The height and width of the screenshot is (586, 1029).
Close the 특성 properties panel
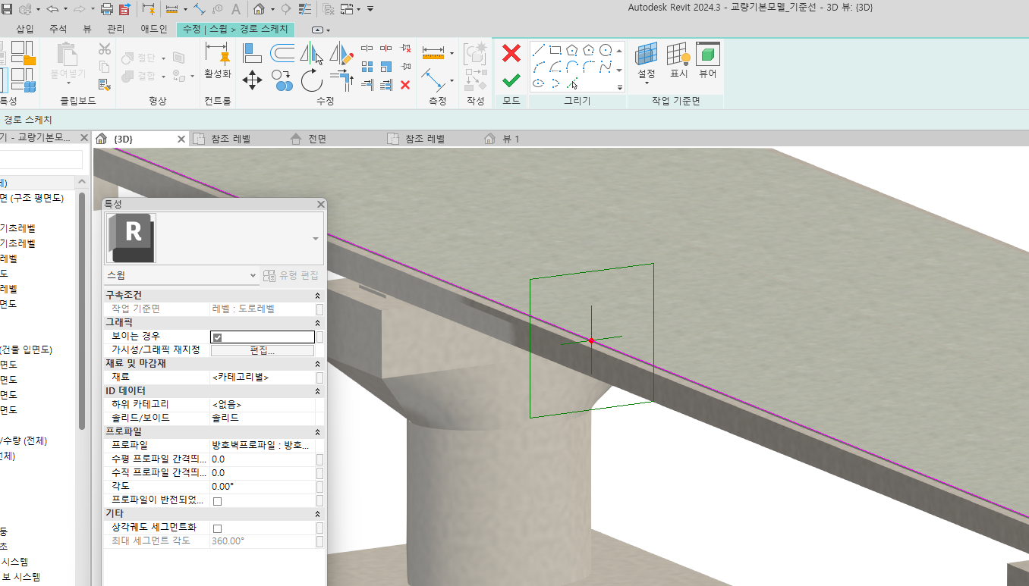point(321,205)
